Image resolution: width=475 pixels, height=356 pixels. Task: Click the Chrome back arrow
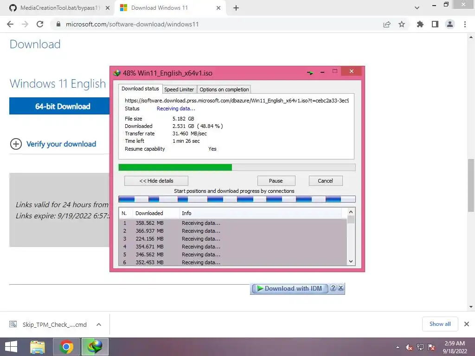pos(10,24)
